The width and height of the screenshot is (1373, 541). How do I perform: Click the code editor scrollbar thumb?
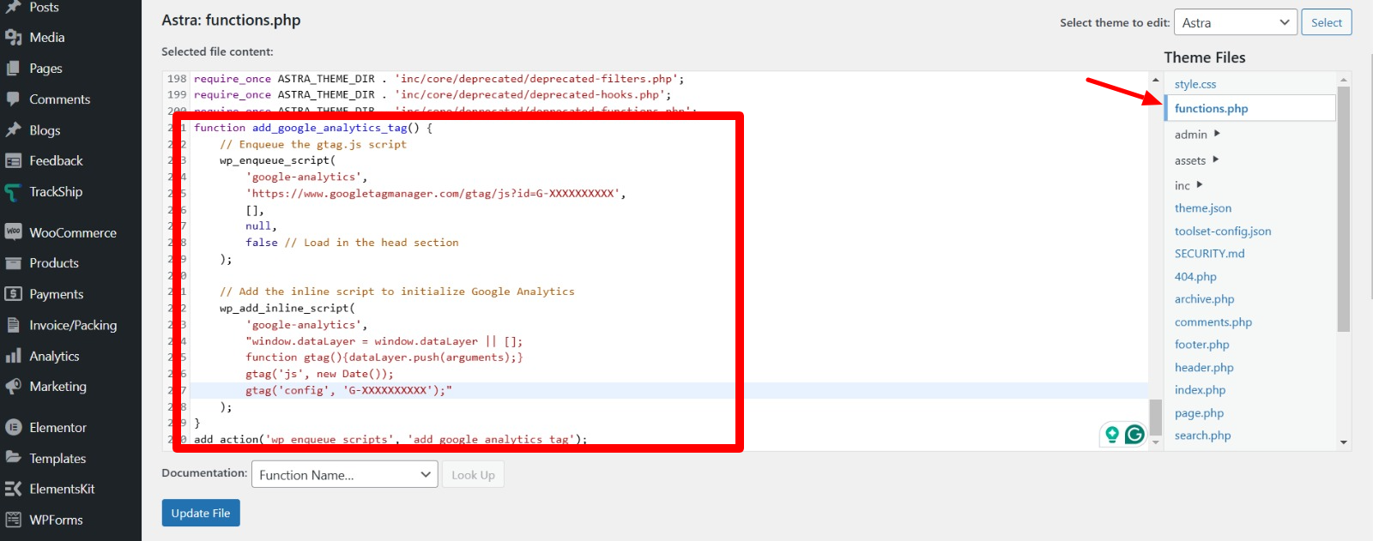[x=1156, y=417]
